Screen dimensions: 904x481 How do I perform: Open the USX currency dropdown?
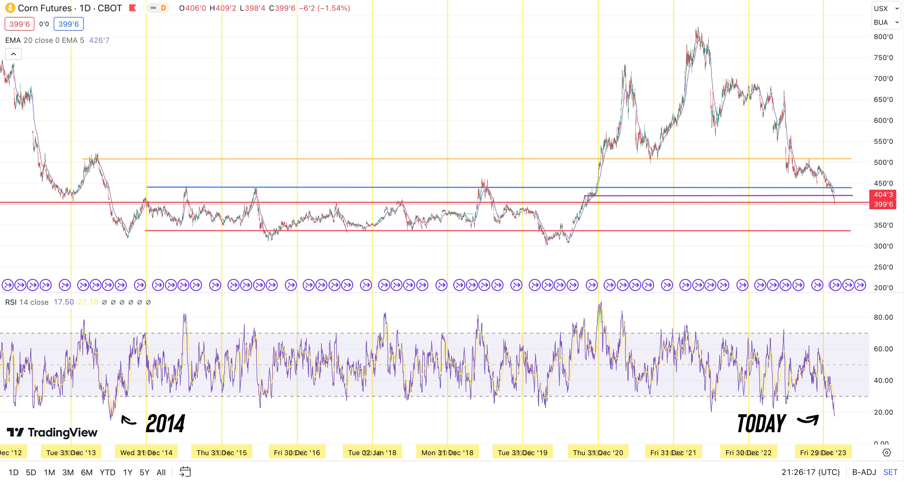[886, 8]
